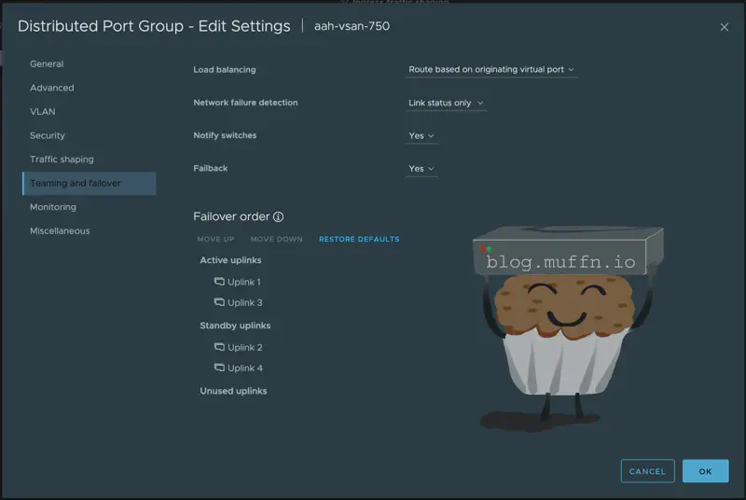Confirm settings with OK button

[x=705, y=471]
